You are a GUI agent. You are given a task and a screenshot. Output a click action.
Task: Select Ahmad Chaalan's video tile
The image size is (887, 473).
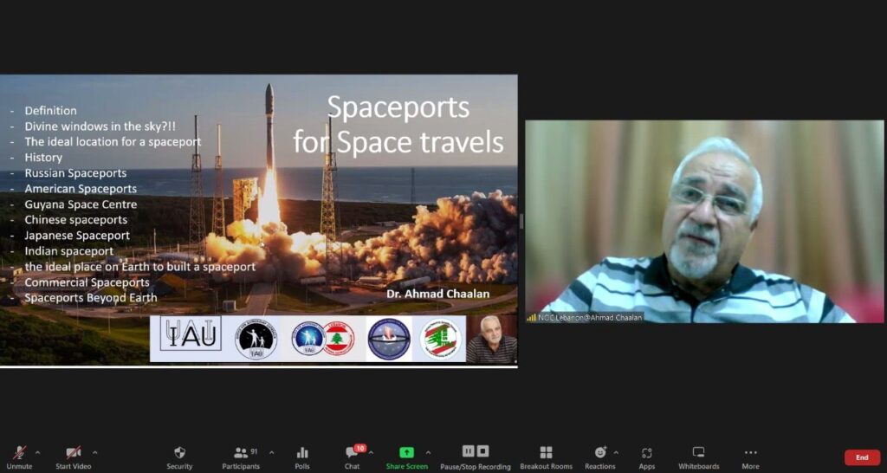coord(704,221)
